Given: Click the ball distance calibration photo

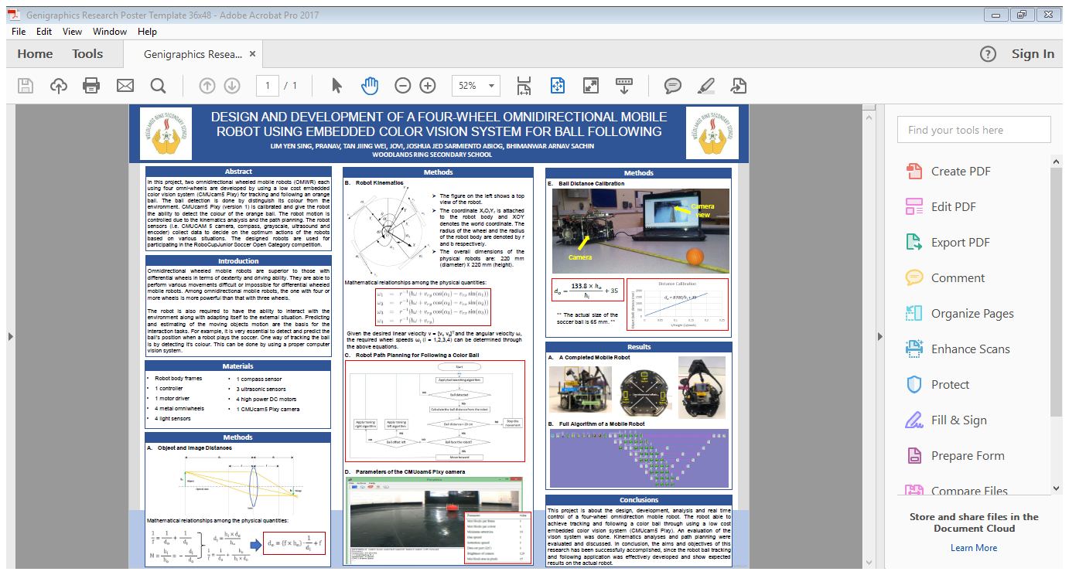Looking at the screenshot, I should point(640,231).
